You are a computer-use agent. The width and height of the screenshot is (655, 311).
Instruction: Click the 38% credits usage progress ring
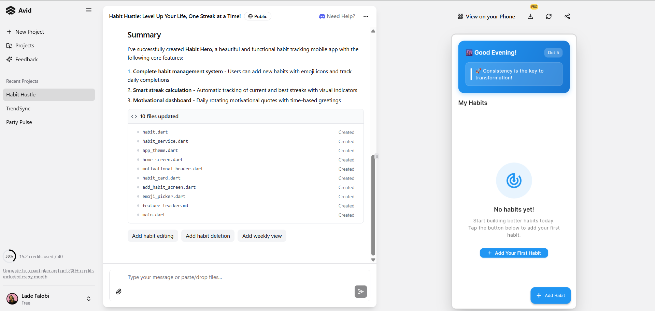[10, 256]
